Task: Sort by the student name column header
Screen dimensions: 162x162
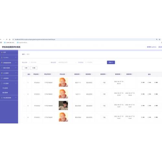Action: (37, 74)
